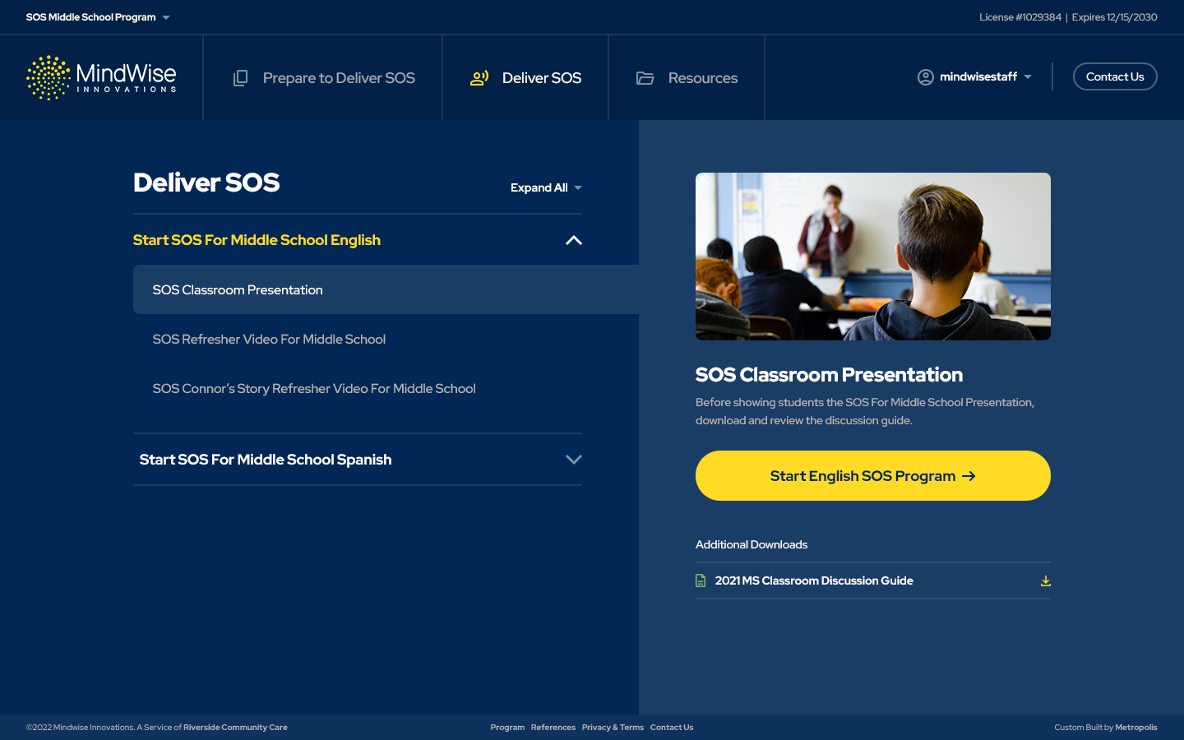Screen dimensions: 1184x740
Task: Open the SOS Middle School Program dropdown
Action: (98, 17)
